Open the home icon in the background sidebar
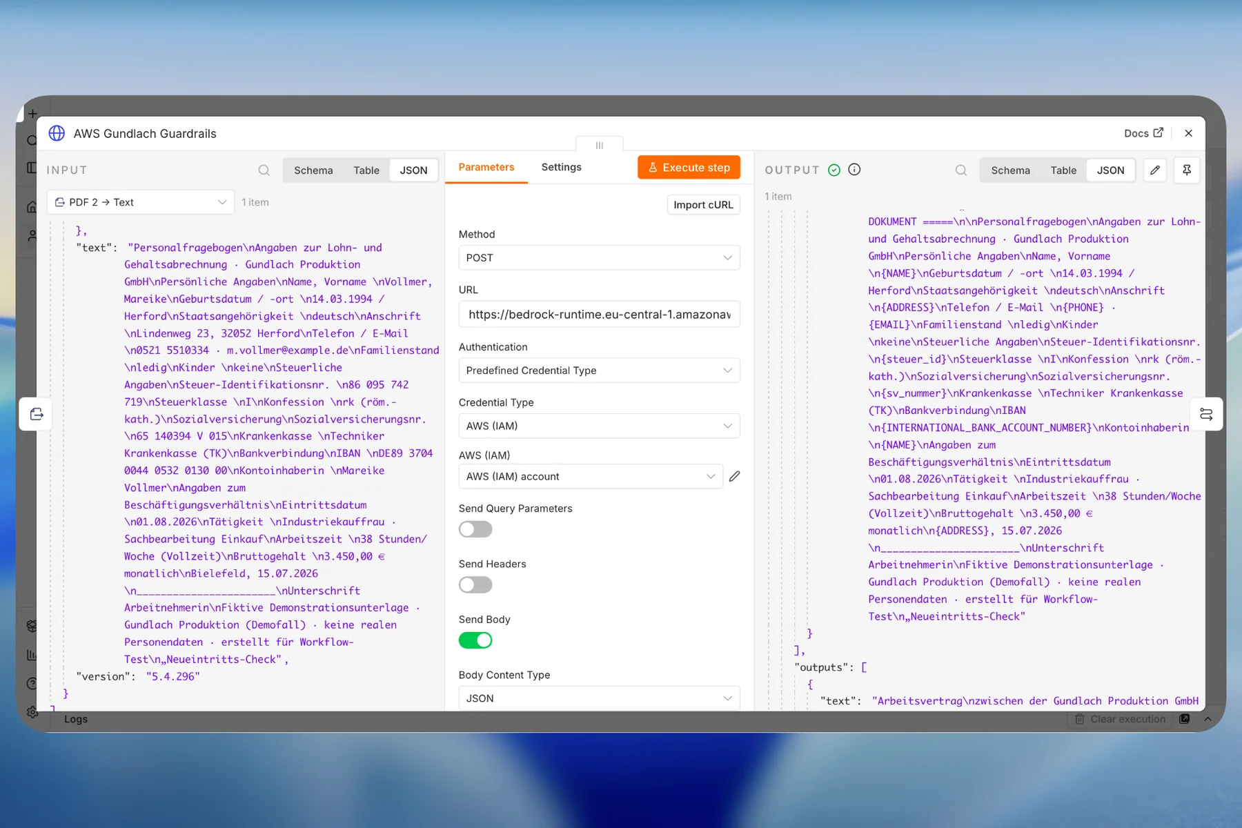 pos(32,207)
